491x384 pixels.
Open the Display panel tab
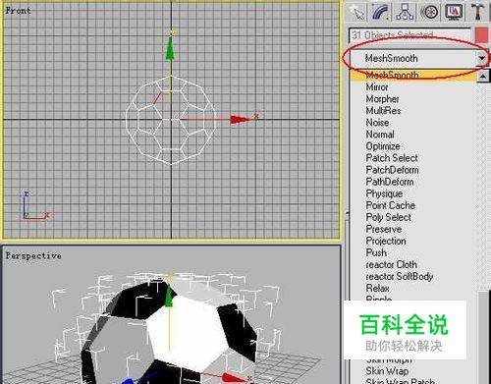(x=454, y=12)
